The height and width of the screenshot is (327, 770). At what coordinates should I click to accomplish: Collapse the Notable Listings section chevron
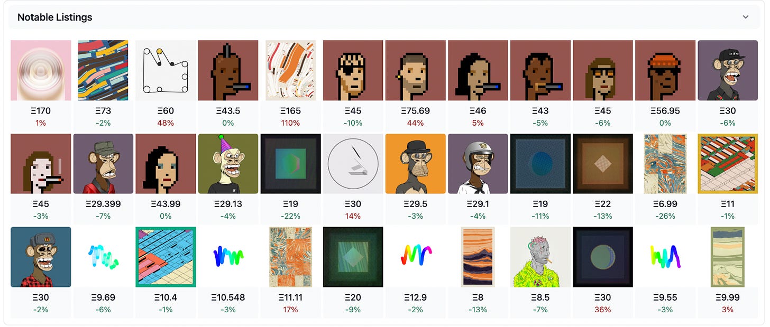click(746, 17)
